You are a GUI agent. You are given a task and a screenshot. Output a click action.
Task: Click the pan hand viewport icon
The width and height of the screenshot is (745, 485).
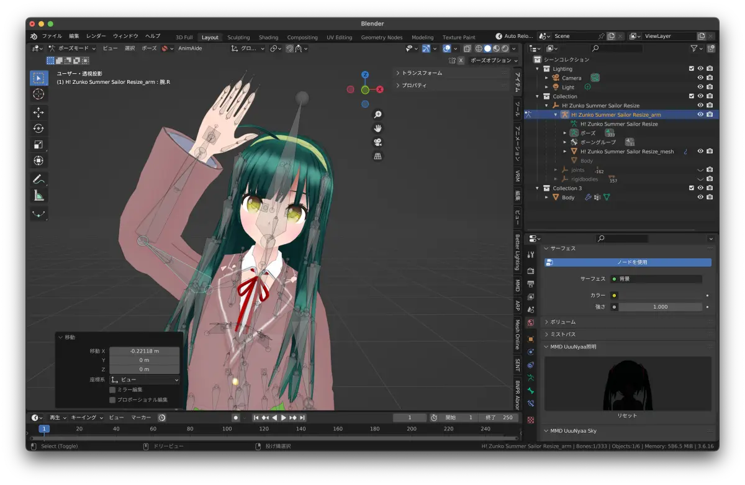(377, 129)
